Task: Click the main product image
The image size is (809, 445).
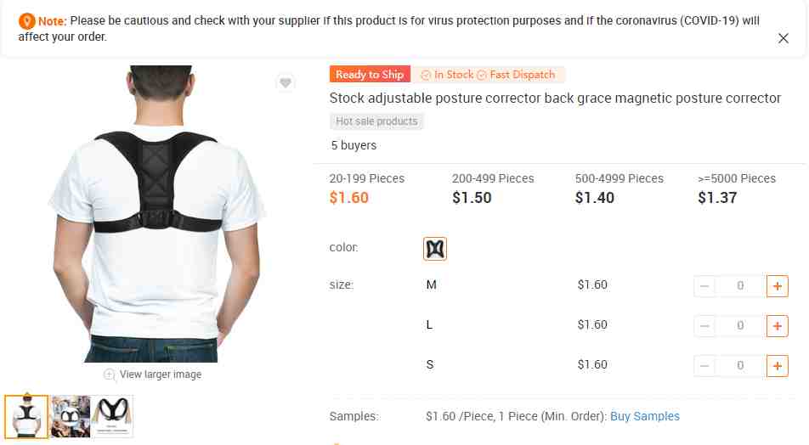Action: [x=156, y=213]
